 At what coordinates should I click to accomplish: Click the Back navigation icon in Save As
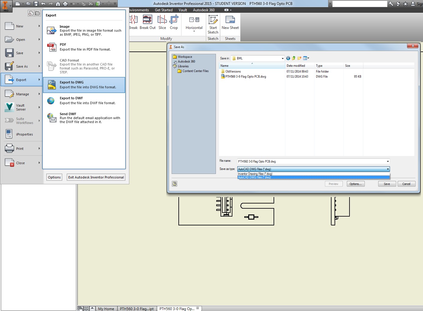coord(288,58)
